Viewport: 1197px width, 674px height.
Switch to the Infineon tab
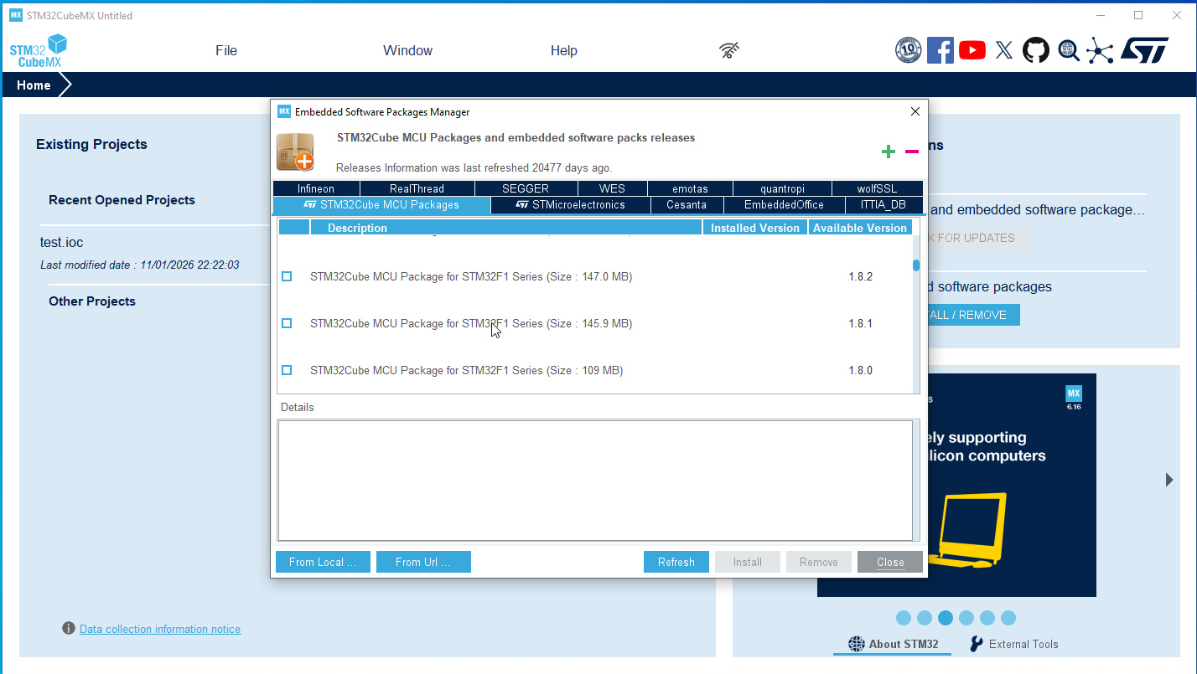[315, 188]
